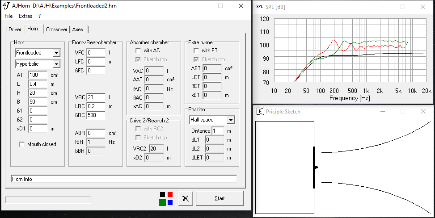The image size is (435, 218).
Task: Click the X cancel button beside Start
Action: click(186, 198)
